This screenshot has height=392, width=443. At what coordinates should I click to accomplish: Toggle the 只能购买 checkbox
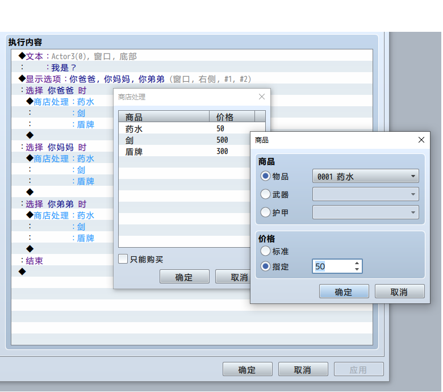pyautogui.click(x=123, y=259)
